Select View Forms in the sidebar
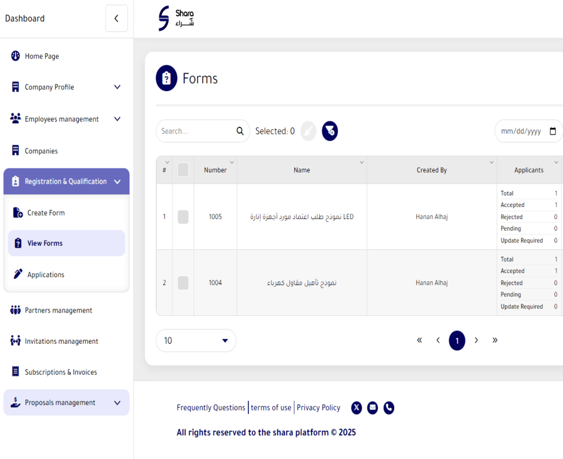 66,243
